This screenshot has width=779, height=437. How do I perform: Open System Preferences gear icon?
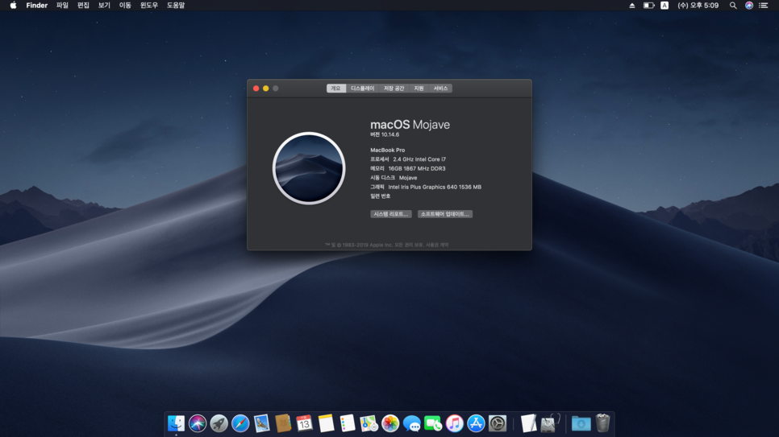pos(498,423)
